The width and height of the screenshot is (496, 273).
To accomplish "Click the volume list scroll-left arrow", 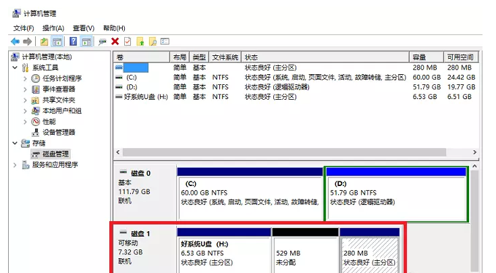I will click(x=118, y=152).
